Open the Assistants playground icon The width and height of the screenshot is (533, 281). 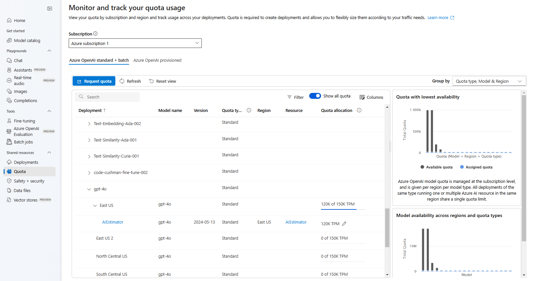click(9, 70)
